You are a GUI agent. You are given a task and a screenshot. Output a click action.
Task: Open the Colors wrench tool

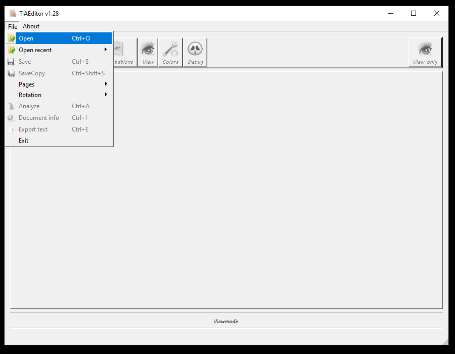(170, 52)
